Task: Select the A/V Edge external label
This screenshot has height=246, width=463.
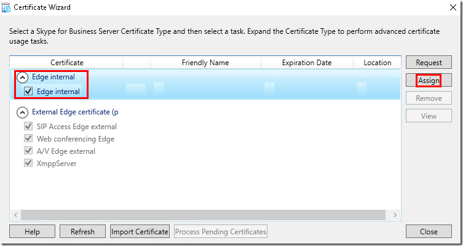Action: (66, 151)
